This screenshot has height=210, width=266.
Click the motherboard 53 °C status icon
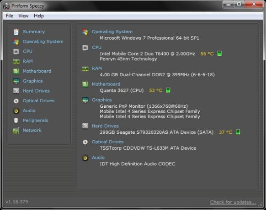coord(168,90)
